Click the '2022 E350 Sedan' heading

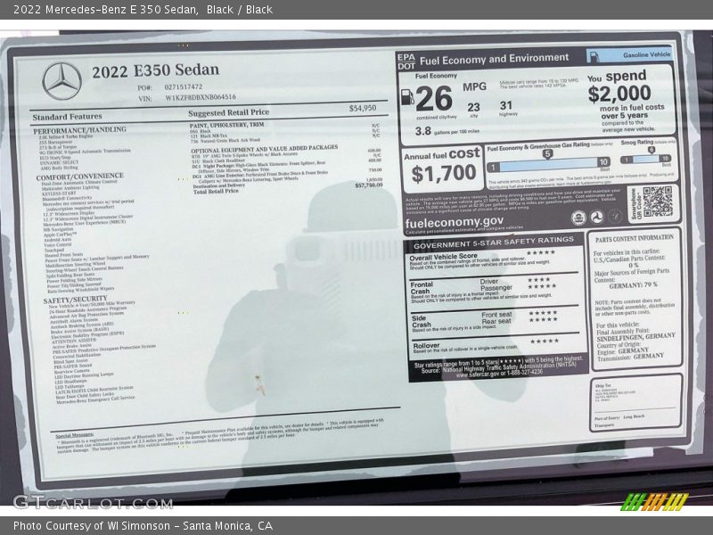point(155,70)
